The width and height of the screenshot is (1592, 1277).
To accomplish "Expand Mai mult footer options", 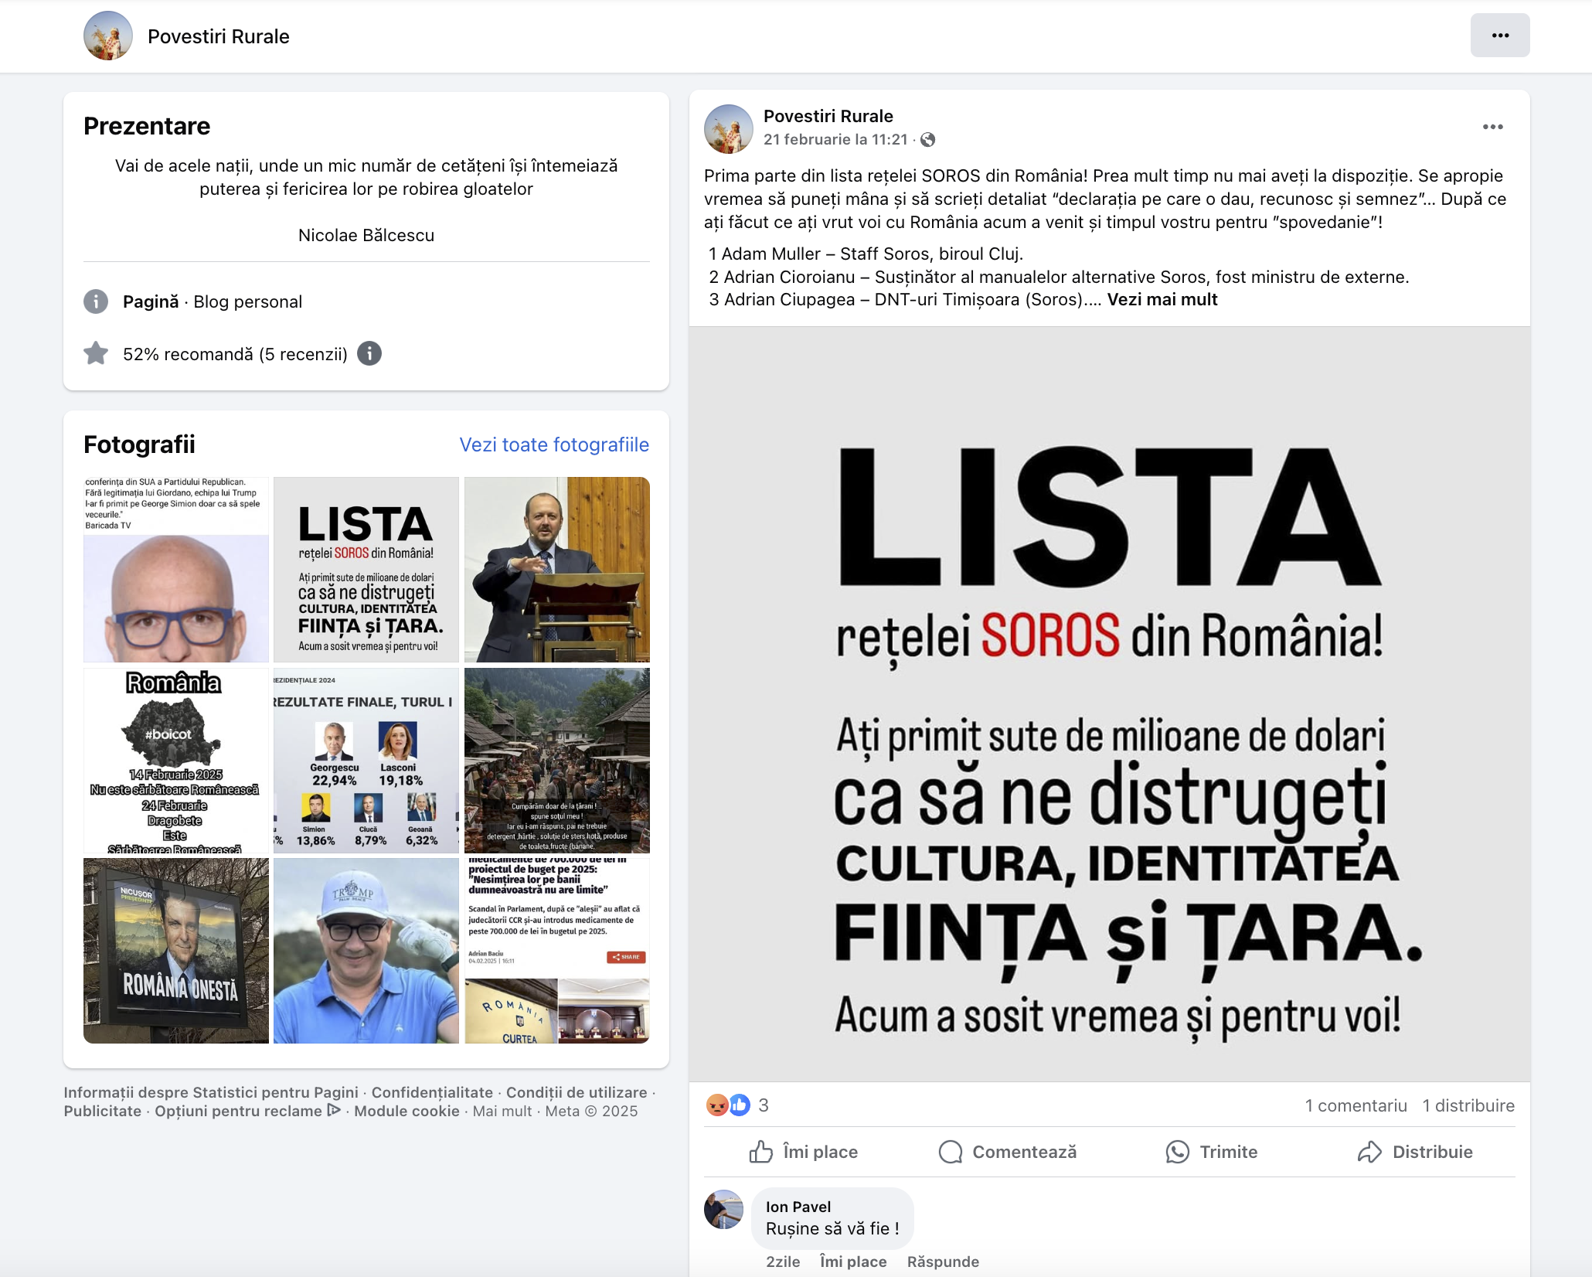I will pos(502,1111).
